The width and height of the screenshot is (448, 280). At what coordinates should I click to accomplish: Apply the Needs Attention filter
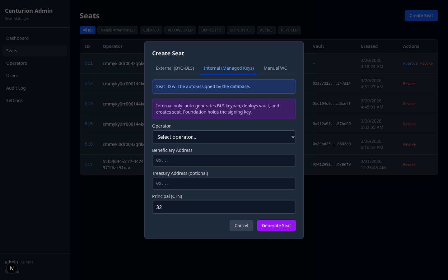tap(118, 30)
